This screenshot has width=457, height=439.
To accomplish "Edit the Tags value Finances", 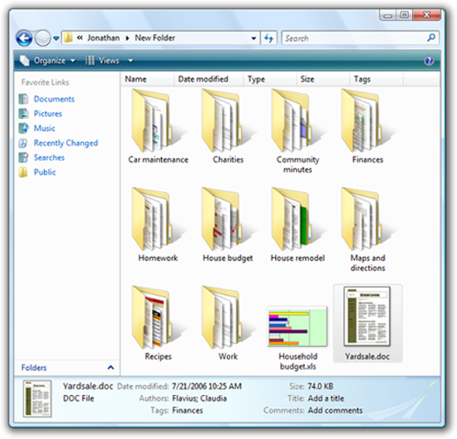I will 187,410.
